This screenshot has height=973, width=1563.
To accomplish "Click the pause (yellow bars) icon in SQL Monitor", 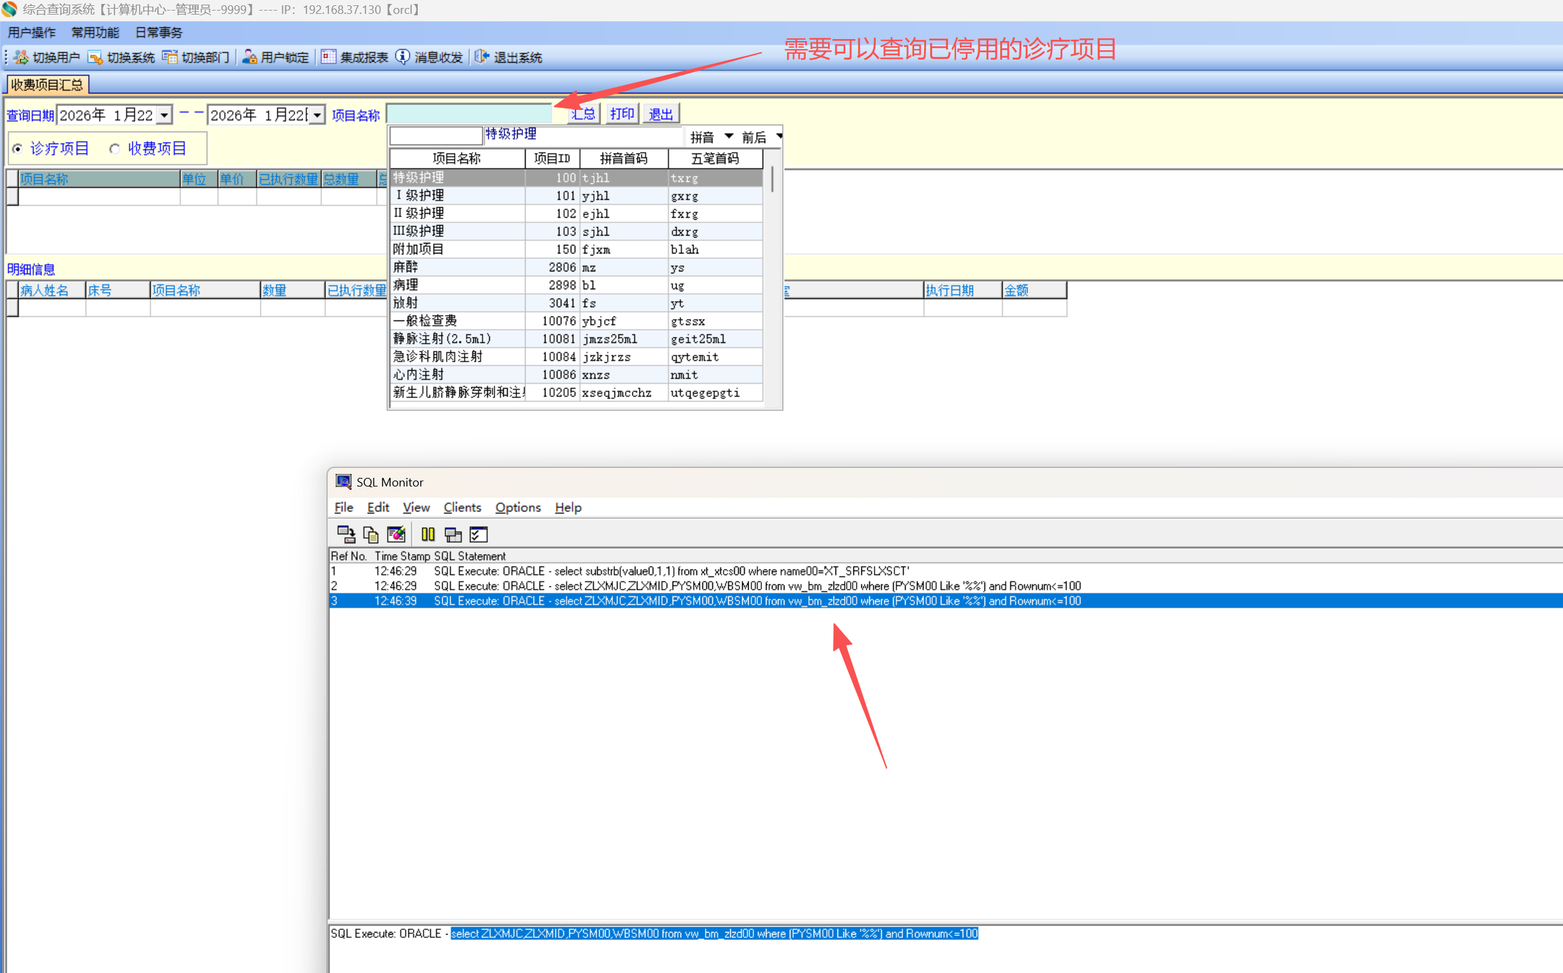I will pos(428,534).
